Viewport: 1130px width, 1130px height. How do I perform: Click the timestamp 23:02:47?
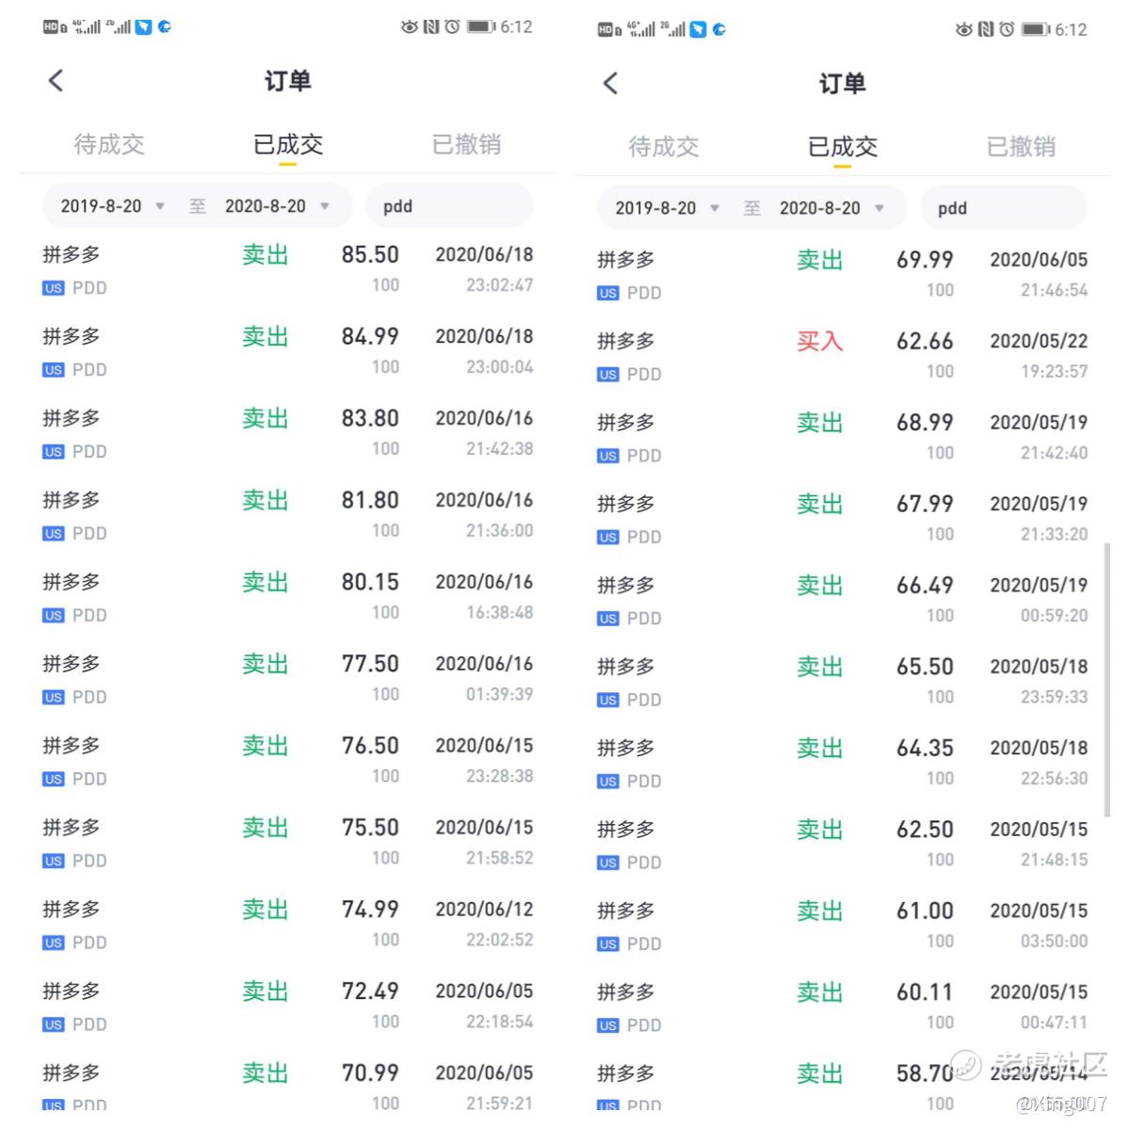coord(499,285)
